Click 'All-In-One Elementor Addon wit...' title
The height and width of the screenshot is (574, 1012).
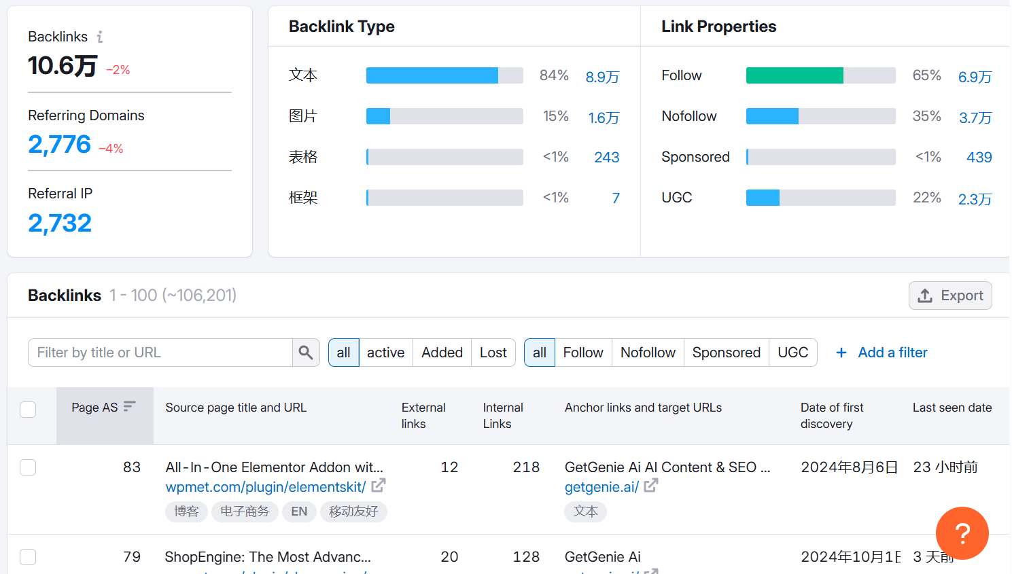click(x=275, y=467)
